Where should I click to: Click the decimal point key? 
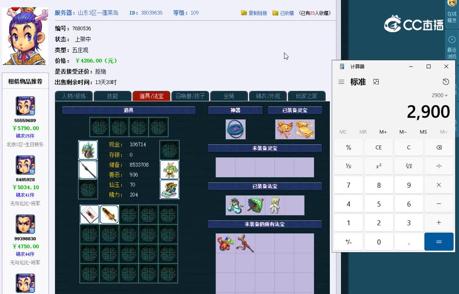click(x=409, y=242)
